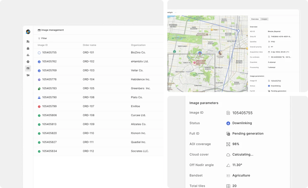Click the picture icon beside Image management title

39,30
